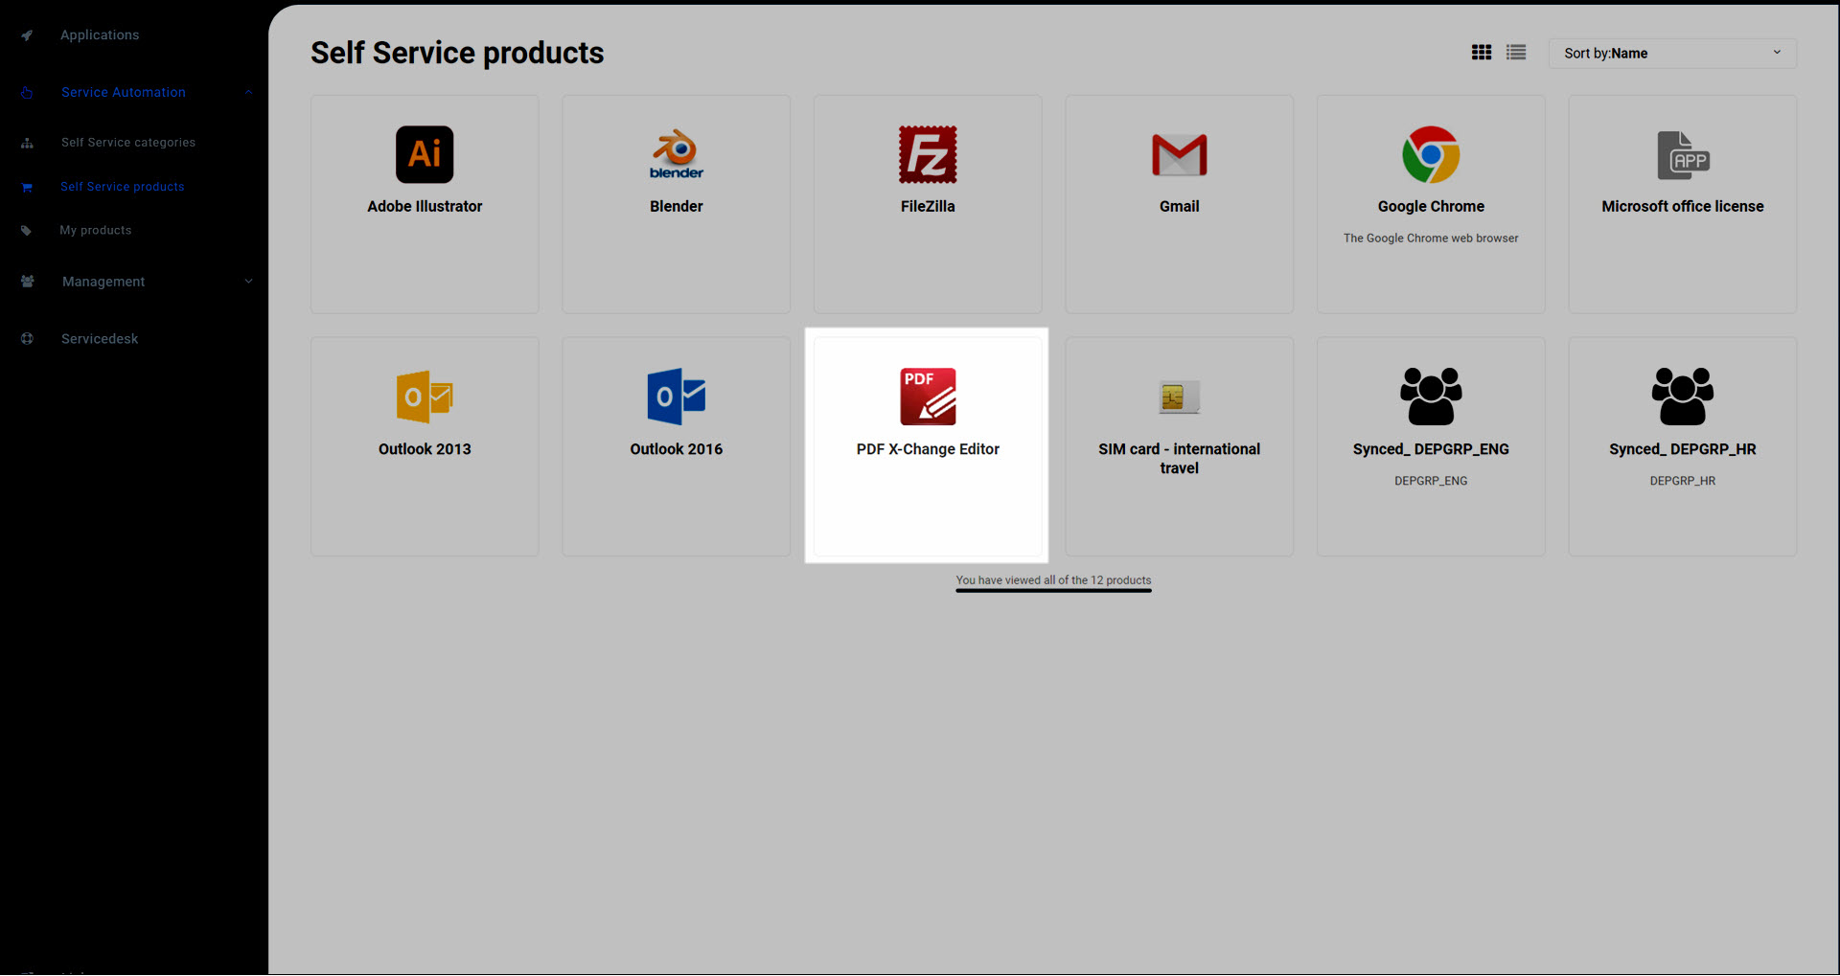Open Service Automation menu label

124,93
